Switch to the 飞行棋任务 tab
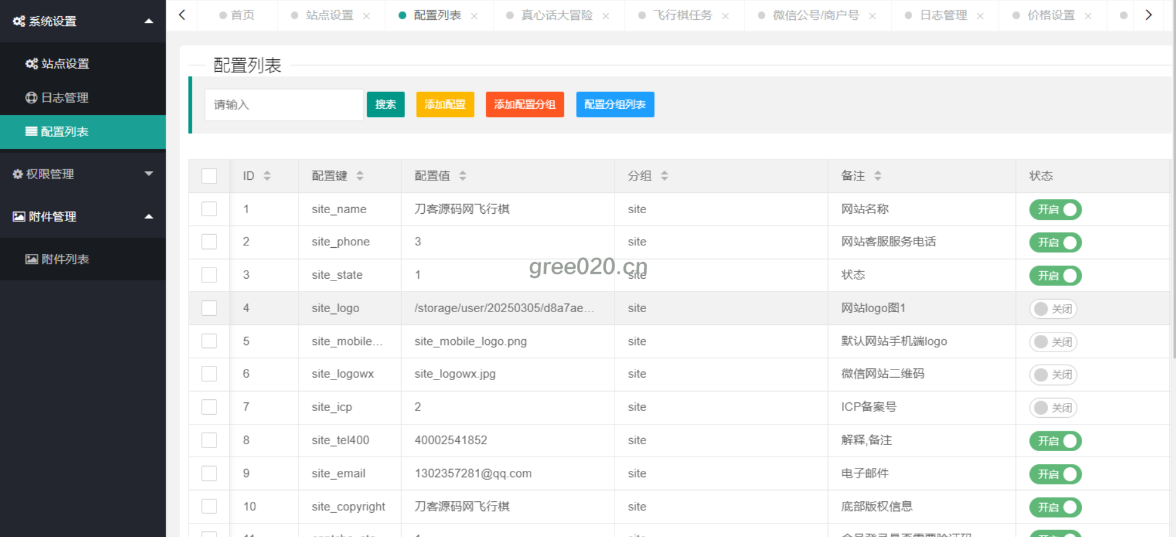Screen dimensions: 1176x537 pos(682,15)
